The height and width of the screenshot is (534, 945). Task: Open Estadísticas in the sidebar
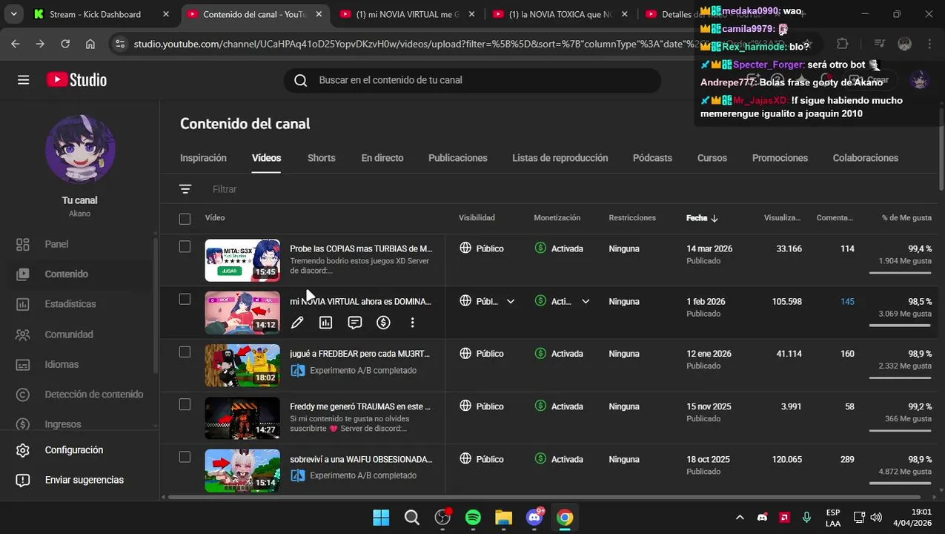(70, 304)
